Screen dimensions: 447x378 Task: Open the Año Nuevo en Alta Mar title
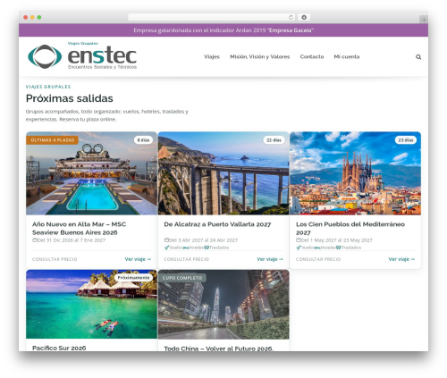click(x=79, y=228)
